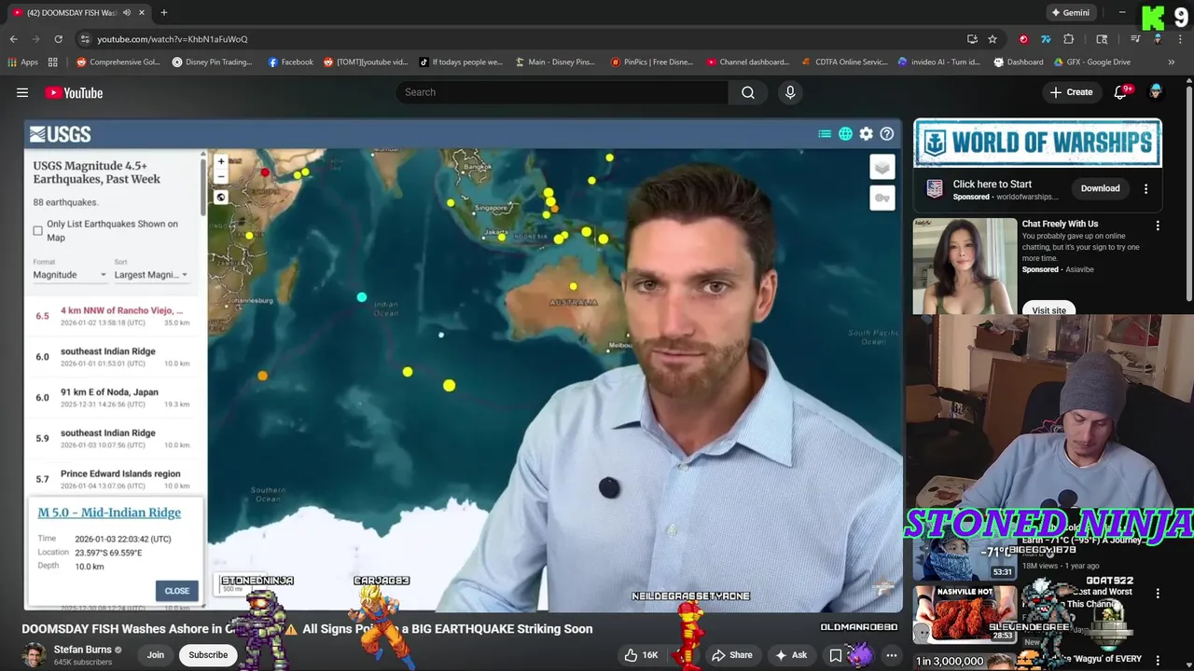Open more actions ellipsis below the video

tap(891, 655)
